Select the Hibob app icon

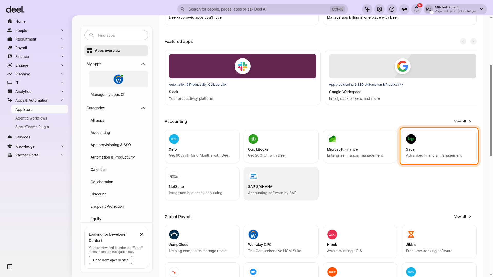pyautogui.click(x=332, y=234)
